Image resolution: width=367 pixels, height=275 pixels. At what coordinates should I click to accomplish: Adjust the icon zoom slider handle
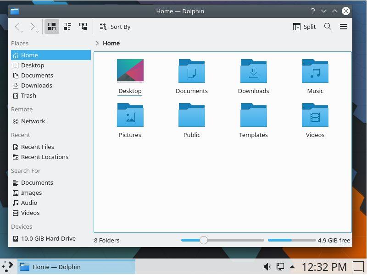click(x=204, y=240)
